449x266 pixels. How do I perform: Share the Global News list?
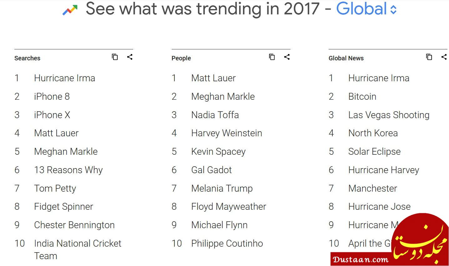pyautogui.click(x=444, y=57)
